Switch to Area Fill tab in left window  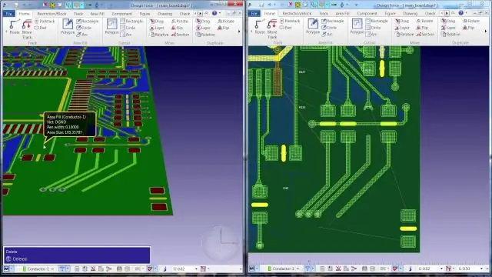[97, 14]
